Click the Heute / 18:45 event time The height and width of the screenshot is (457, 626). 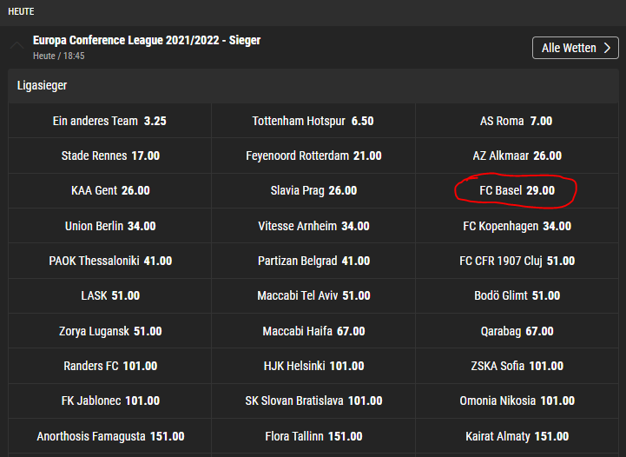(x=59, y=56)
